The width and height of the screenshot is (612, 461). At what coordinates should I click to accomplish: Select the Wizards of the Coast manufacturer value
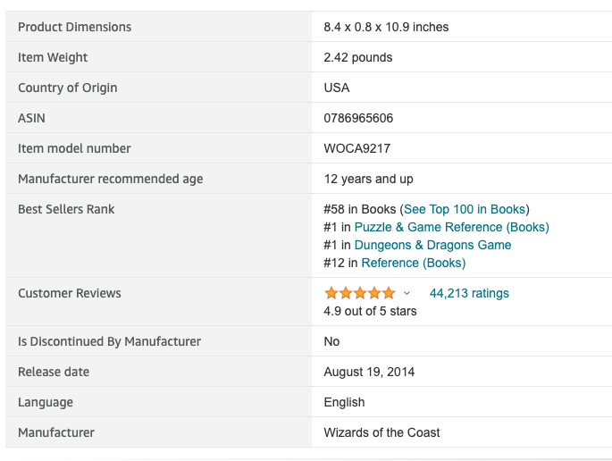pos(381,432)
